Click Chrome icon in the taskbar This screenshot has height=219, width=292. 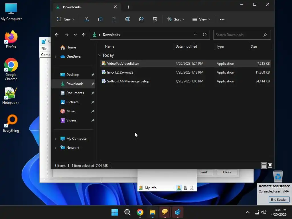[x=140, y=212]
